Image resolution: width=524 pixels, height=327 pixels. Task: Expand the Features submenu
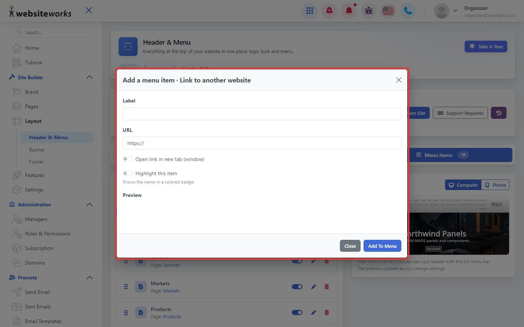[x=87, y=175]
